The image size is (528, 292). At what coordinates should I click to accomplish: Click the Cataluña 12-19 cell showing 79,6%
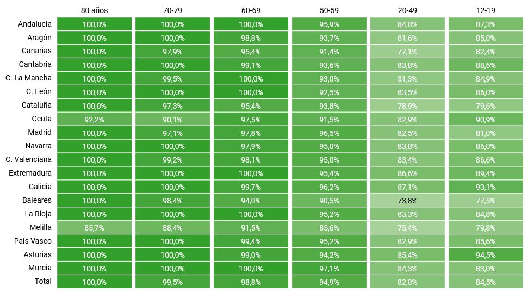(486, 105)
